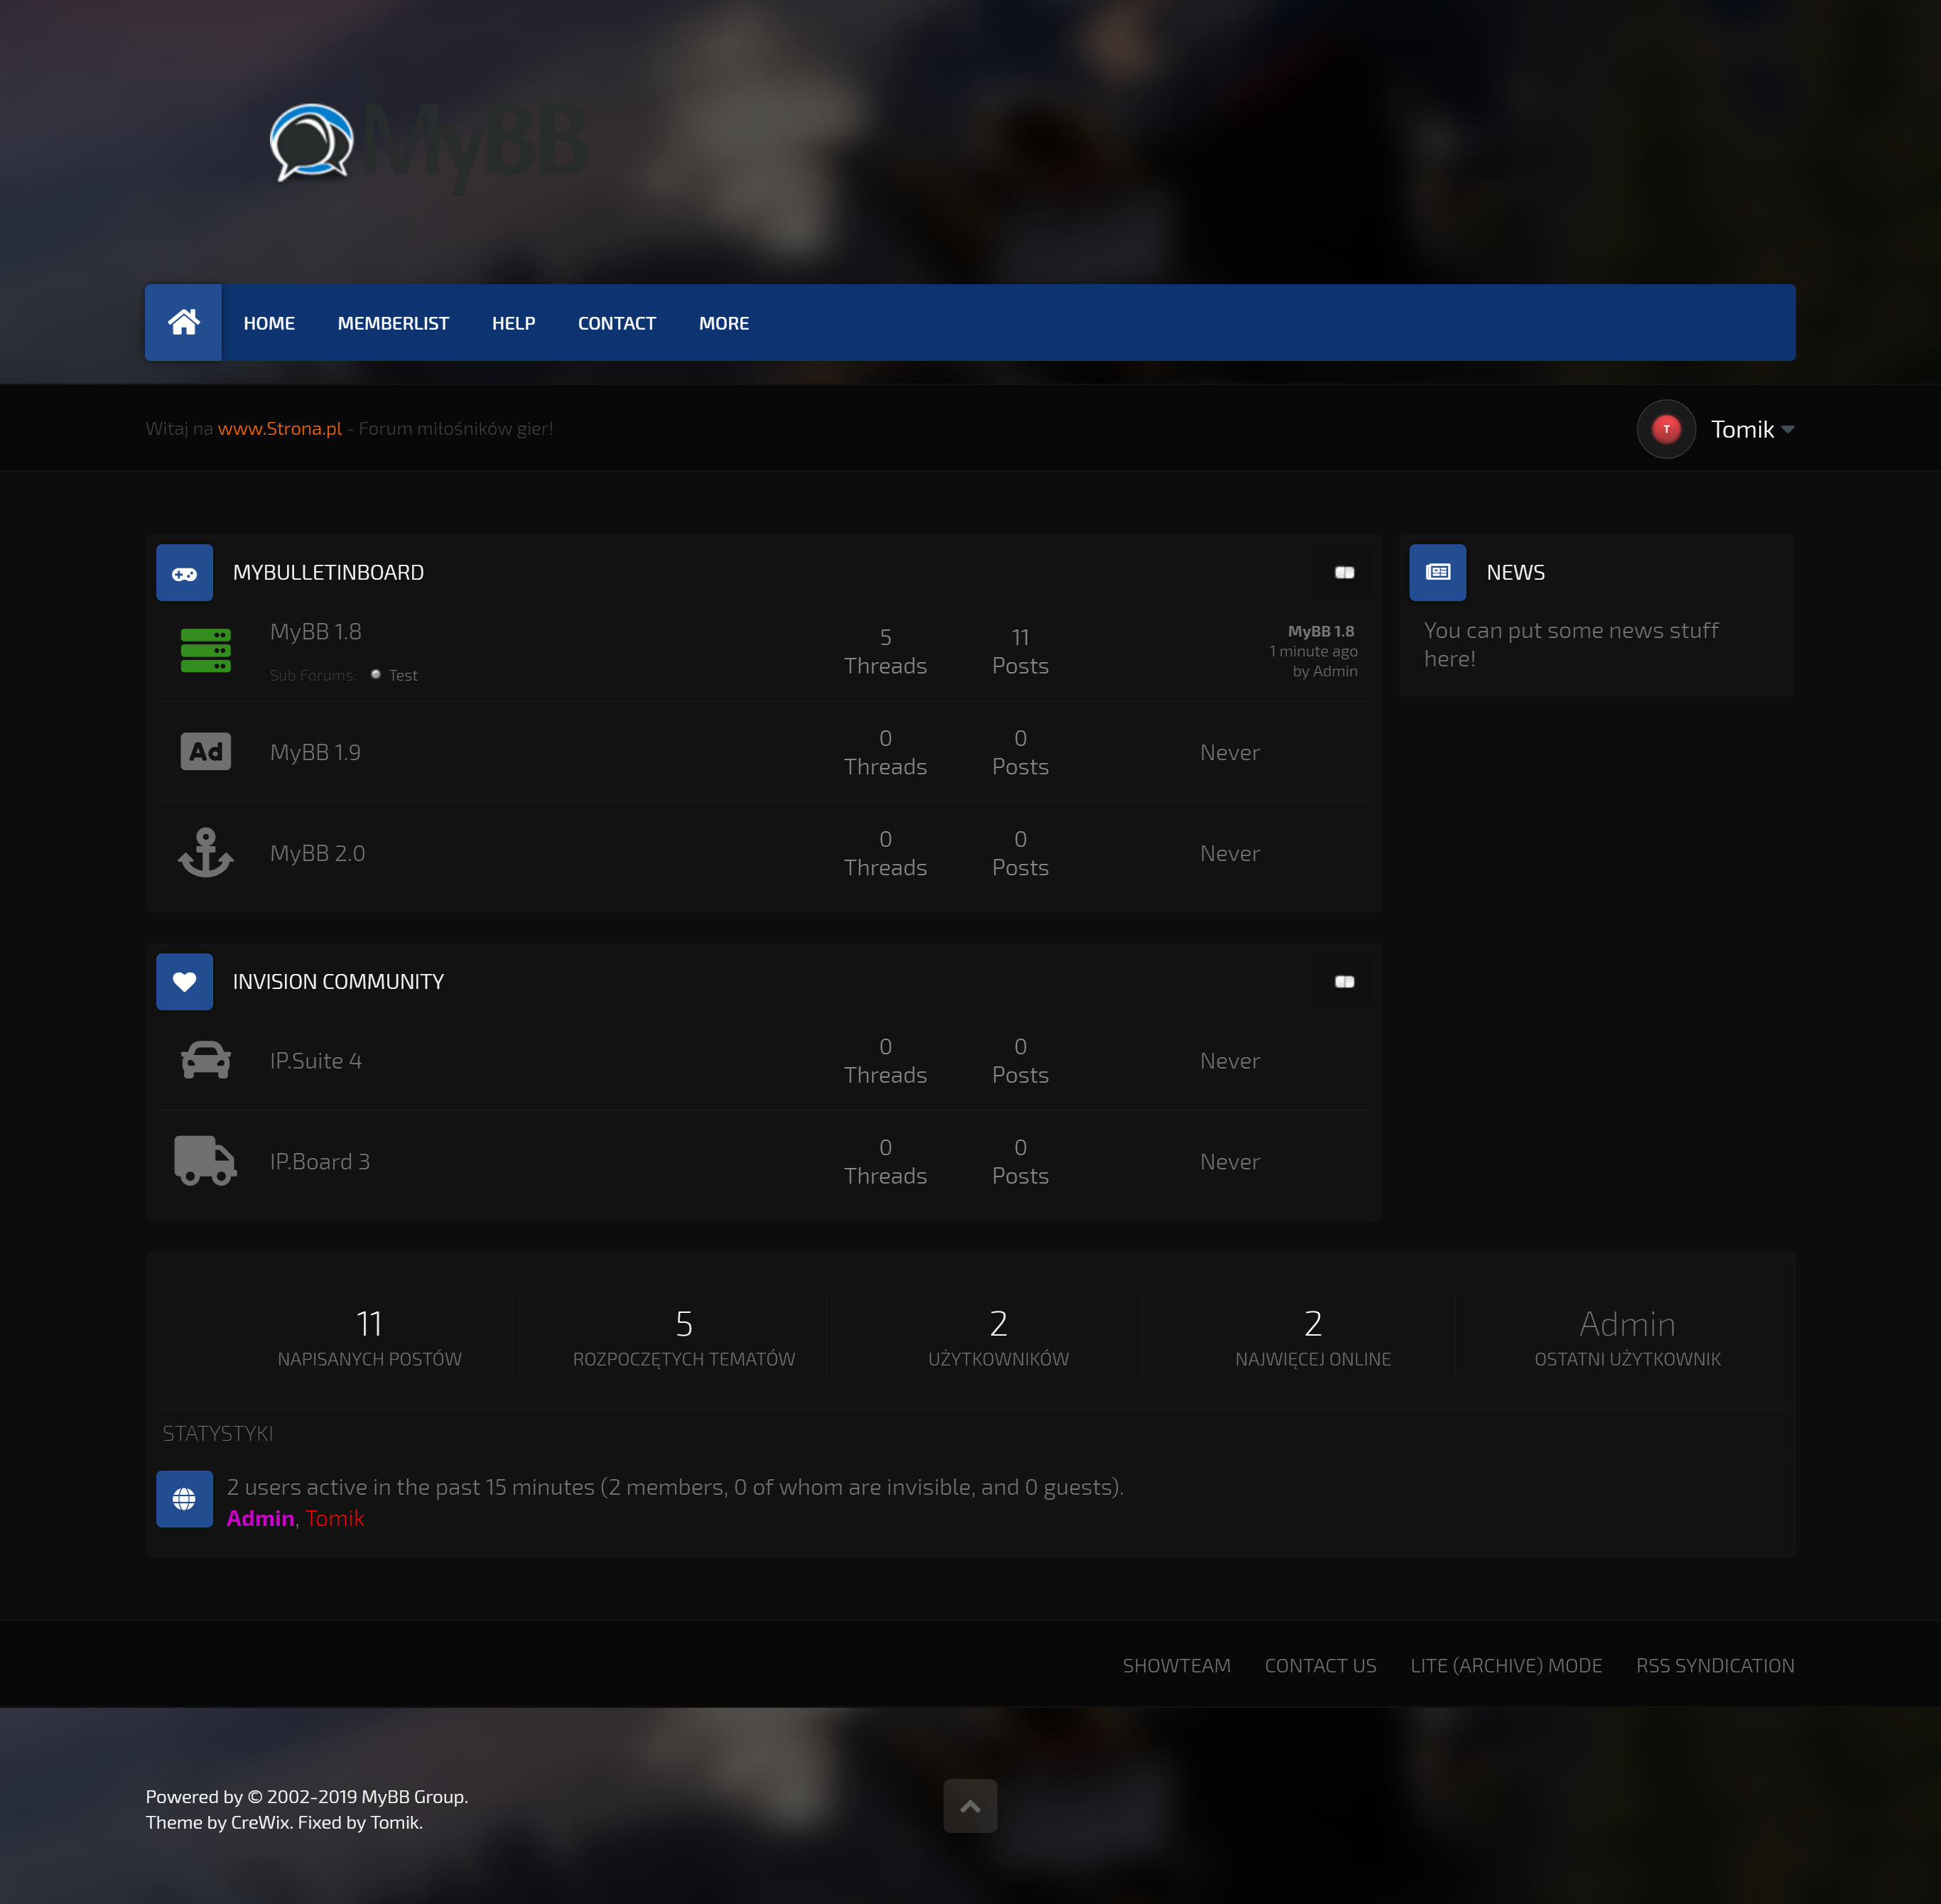
Task: Click the Ad icon for MyBB 1.9
Action: 206,752
